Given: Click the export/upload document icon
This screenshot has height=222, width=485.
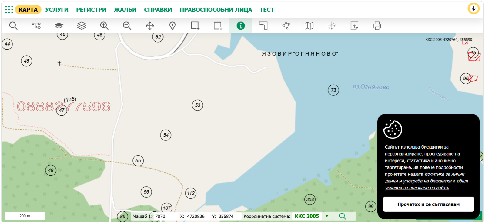Looking at the screenshot, I should pos(354,26).
